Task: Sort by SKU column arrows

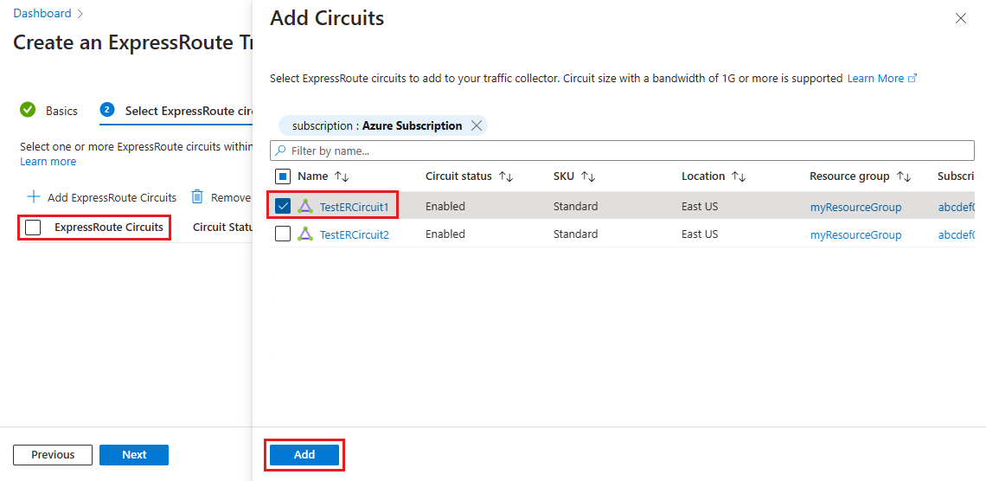Action: [588, 176]
